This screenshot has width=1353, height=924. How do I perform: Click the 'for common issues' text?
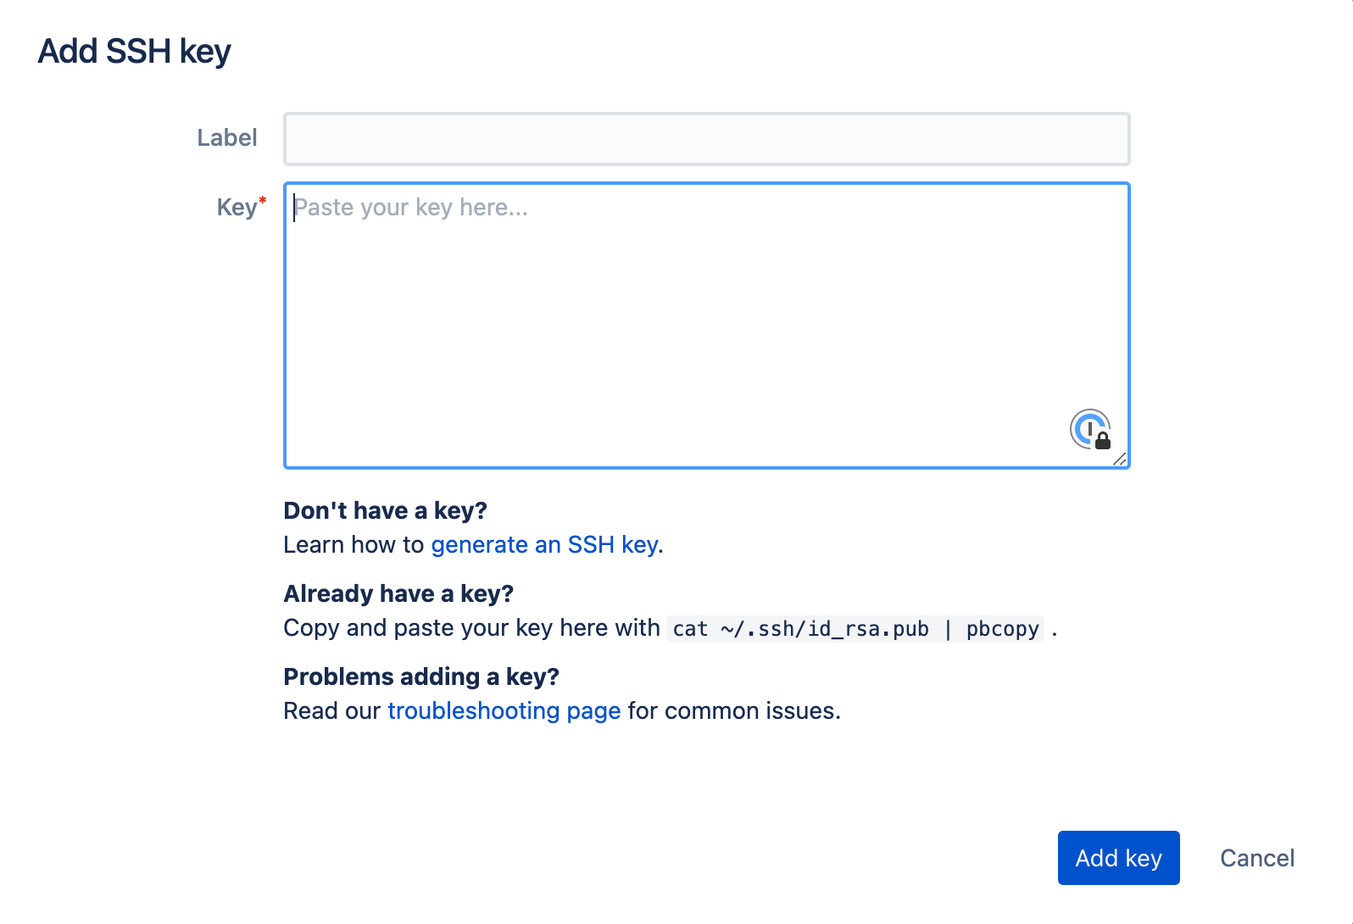coord(733,710)
